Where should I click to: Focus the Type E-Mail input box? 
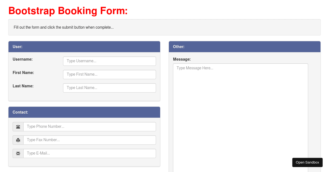(90, 153)
